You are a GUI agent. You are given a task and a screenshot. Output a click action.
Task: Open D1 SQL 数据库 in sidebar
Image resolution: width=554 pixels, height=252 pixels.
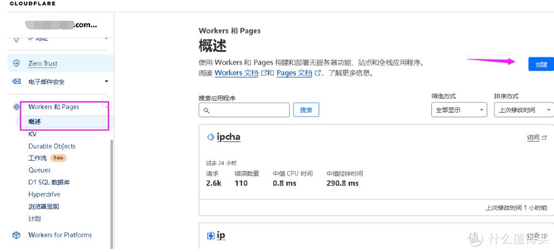coord(49,182)
